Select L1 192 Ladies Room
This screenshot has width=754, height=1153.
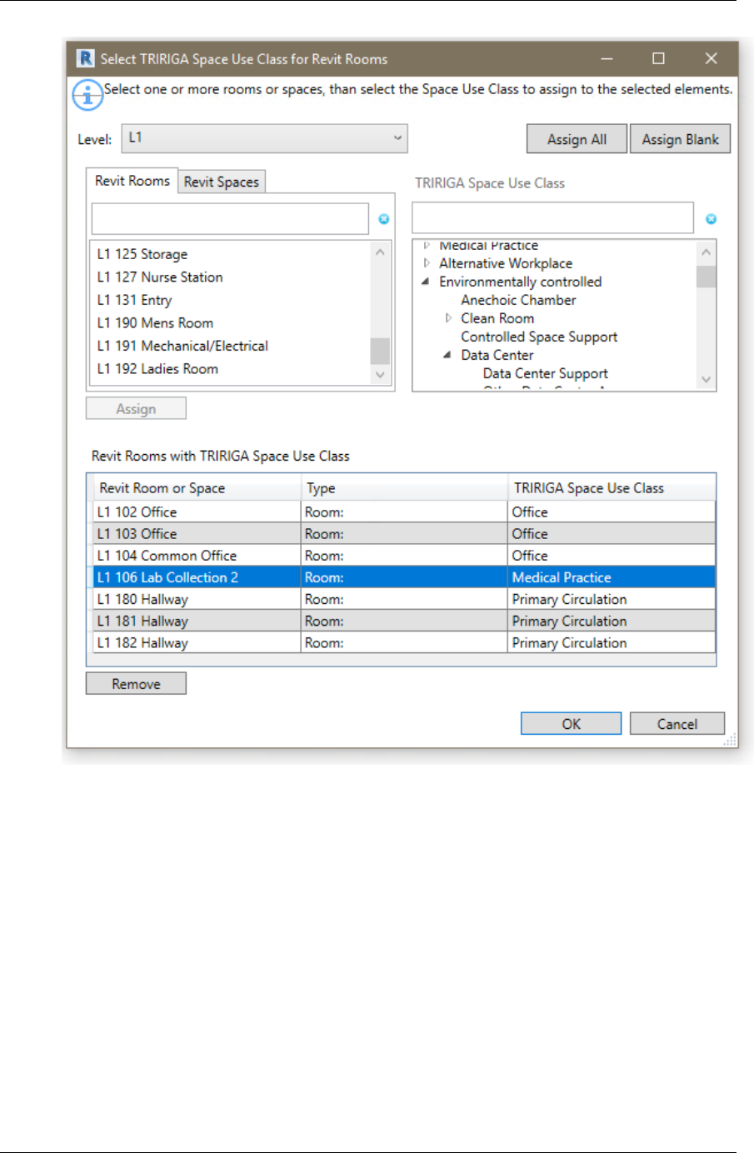[x=157, y=368]
